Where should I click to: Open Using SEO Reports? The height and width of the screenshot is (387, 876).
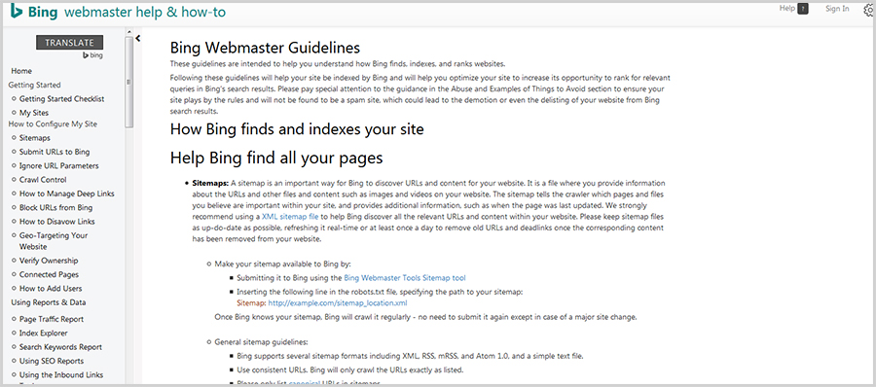[52, 362]
